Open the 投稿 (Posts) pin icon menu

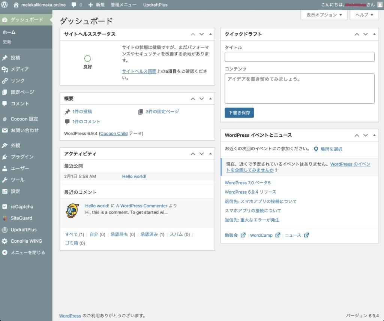click(x=4, y=58)
